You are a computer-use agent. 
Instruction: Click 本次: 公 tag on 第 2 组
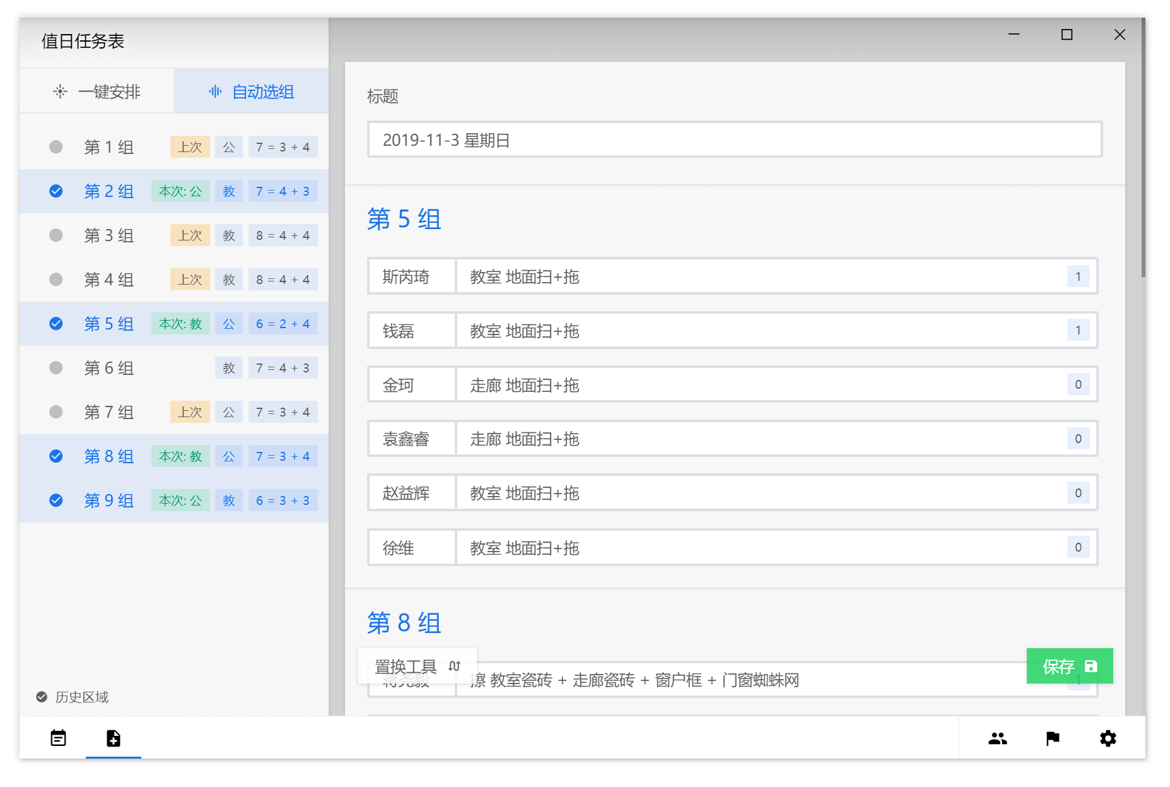[x=180, y=191]
